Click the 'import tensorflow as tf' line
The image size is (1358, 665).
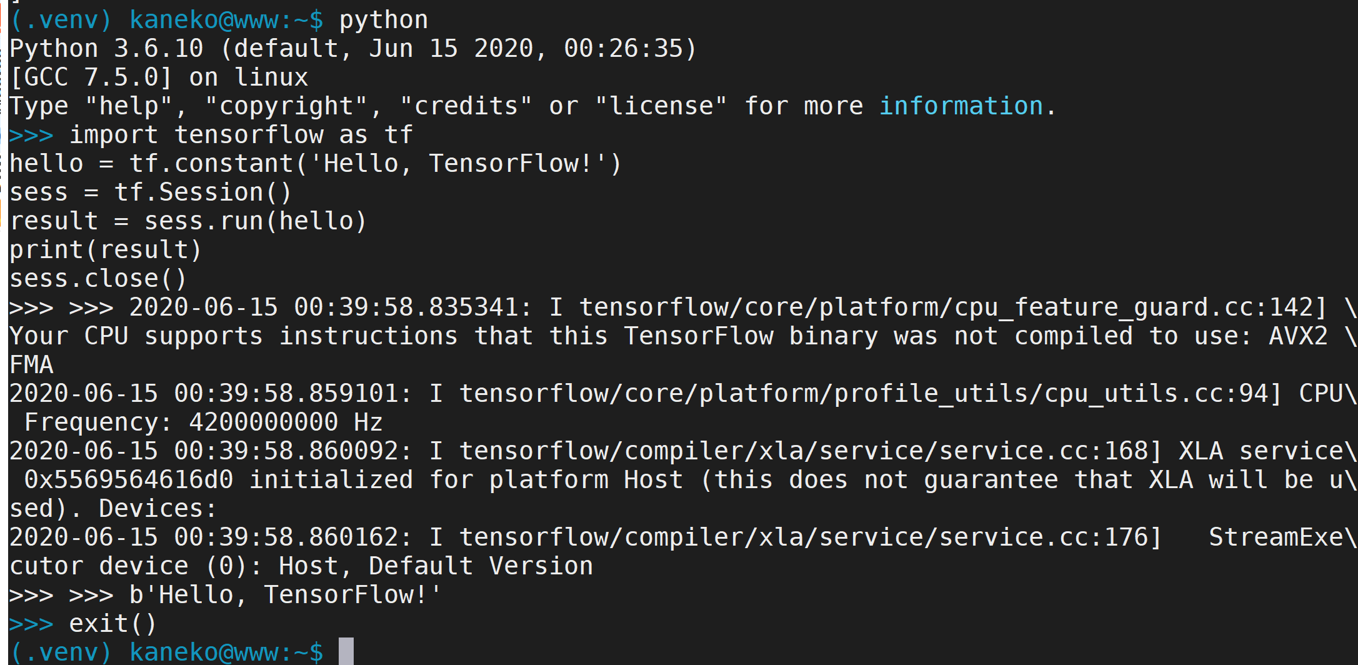(x=241, y=134)
